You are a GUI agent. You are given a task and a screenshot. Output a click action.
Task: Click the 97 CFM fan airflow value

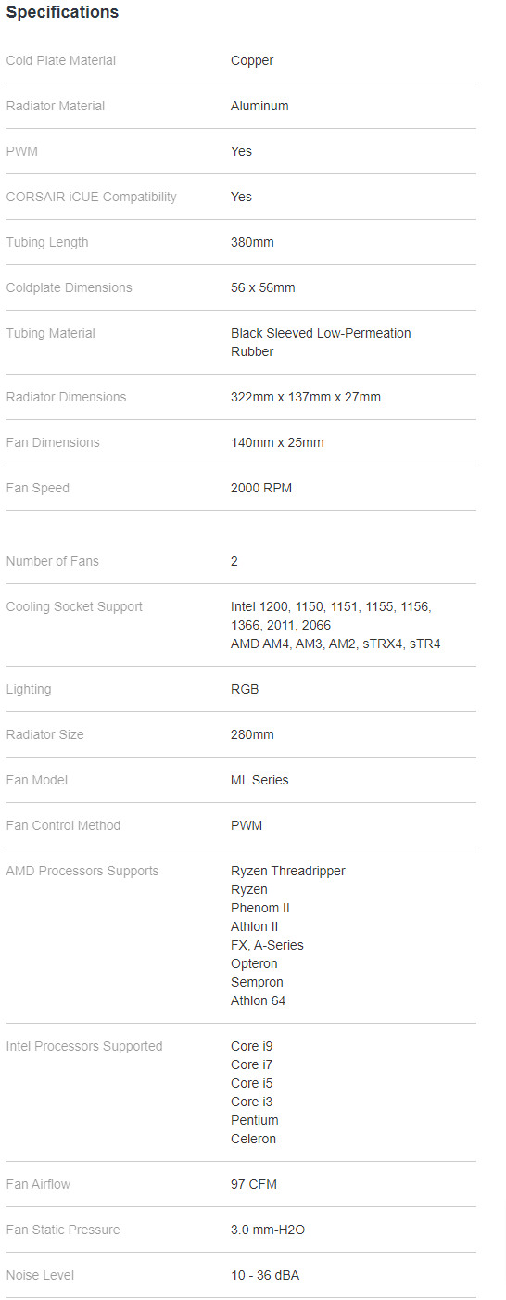(x=254, y=1184)
